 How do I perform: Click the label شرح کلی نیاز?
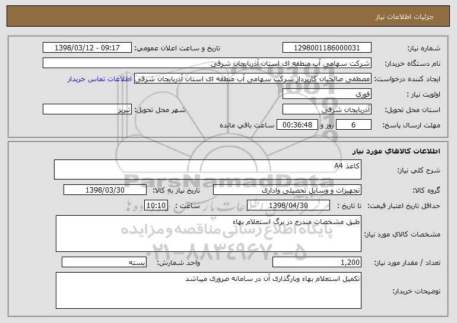pos(419,170)
